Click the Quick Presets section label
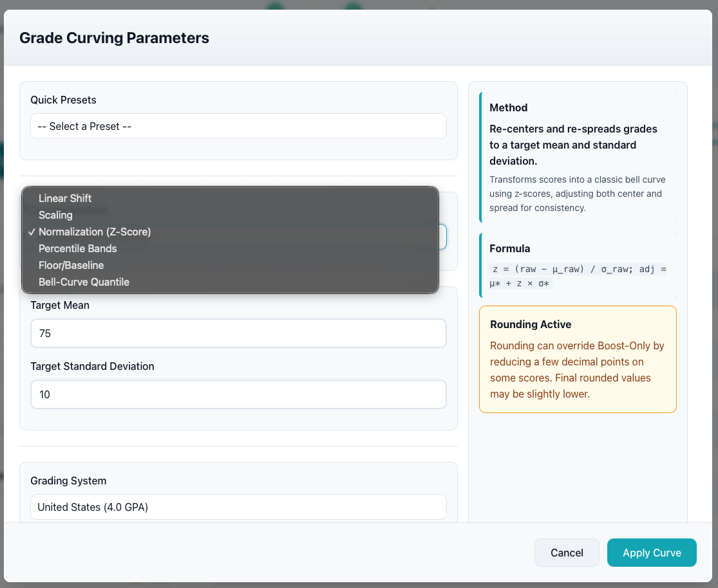 click(63, 100)
